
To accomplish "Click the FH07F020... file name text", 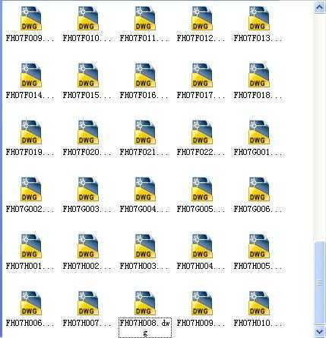I will 87,152.
